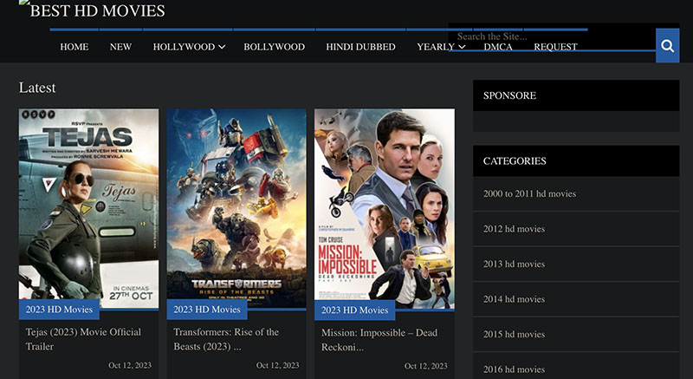
Task: Expand the Yearly dropdown menu
Action: [x=440, y=47]
